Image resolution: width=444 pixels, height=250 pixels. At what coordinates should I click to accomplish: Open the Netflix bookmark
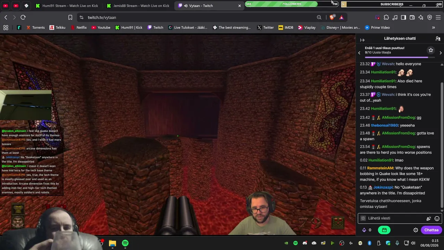click(78, 27)
